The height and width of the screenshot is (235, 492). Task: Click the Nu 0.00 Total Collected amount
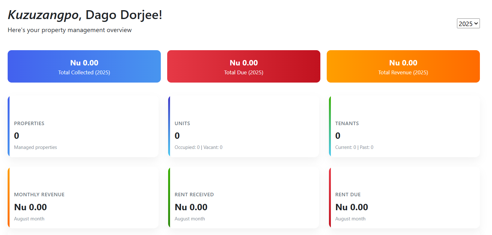pos(84,63)
